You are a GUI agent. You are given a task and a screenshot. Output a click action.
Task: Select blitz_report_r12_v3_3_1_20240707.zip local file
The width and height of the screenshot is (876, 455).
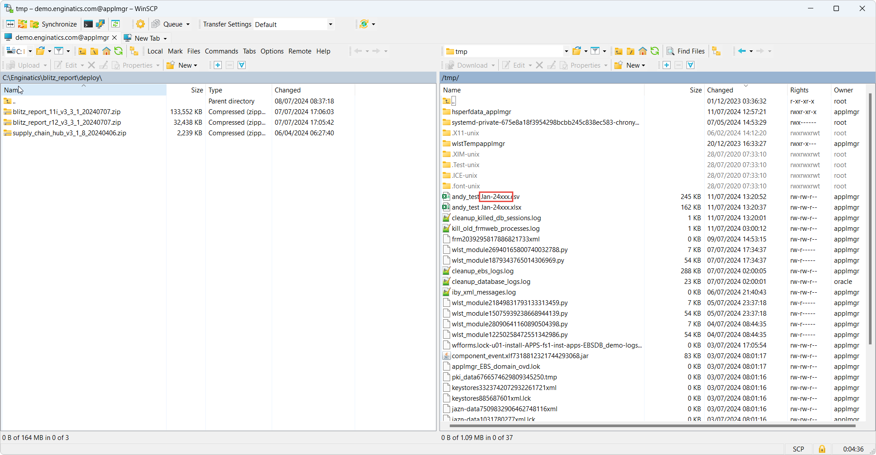coord(67,122)
